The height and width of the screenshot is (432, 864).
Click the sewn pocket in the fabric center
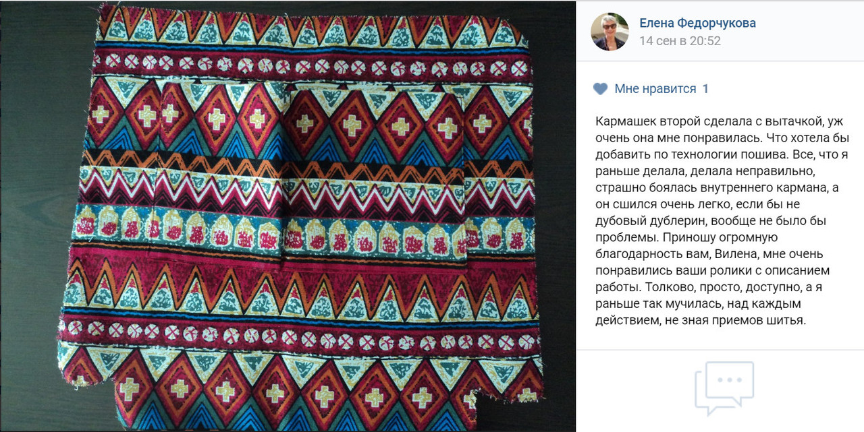[375, 182]
